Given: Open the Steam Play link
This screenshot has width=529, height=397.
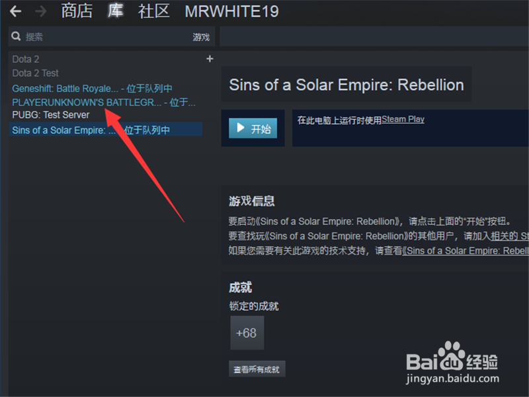Looking at the screenshot, I should click(x=403, y=119).
